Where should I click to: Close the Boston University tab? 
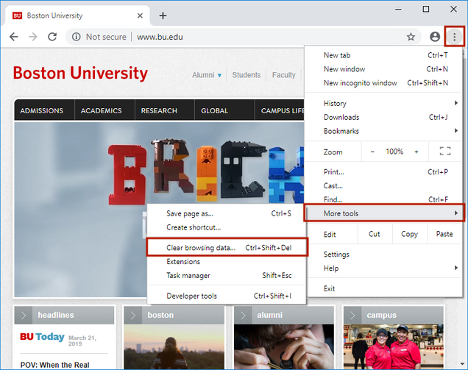coord(140,15)
